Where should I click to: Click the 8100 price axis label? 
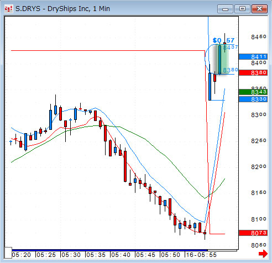coord(259,219)
